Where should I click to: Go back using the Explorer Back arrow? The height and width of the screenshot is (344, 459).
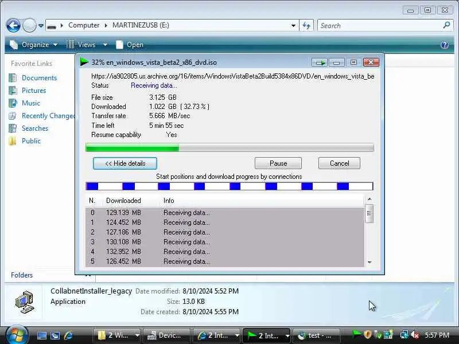pyautogui.click(x=13, y=25)
